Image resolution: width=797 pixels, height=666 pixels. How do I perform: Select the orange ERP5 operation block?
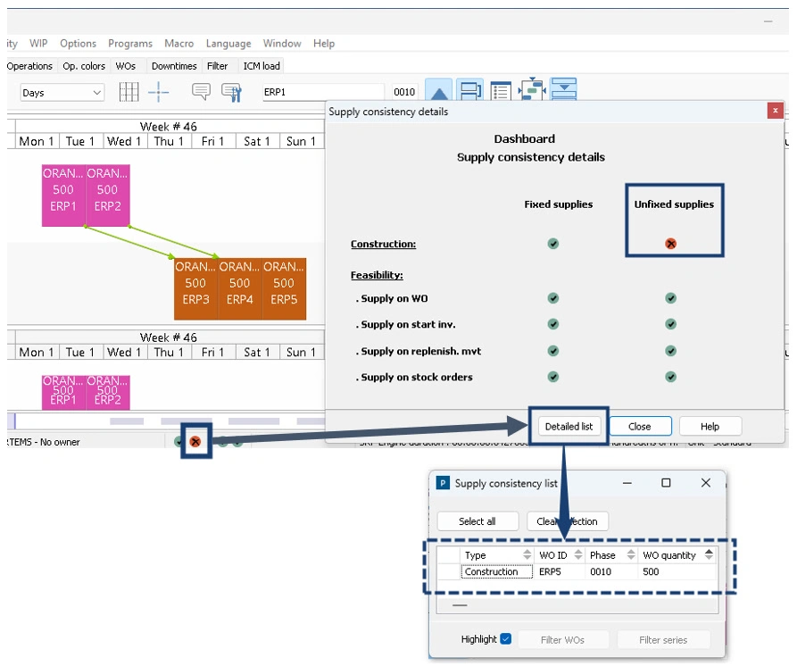(284, 288)
